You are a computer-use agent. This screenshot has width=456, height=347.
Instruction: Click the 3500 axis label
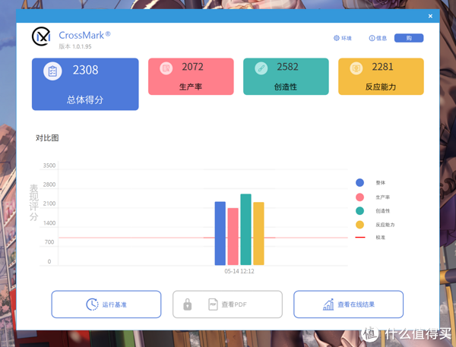[x=49, y=166]
